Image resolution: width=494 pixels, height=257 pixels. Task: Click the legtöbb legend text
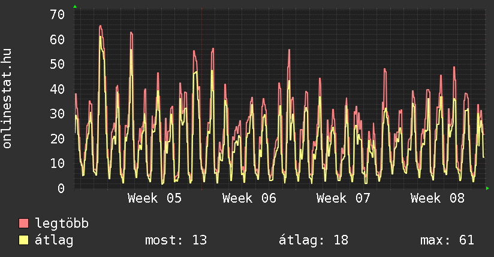[62, 224]
